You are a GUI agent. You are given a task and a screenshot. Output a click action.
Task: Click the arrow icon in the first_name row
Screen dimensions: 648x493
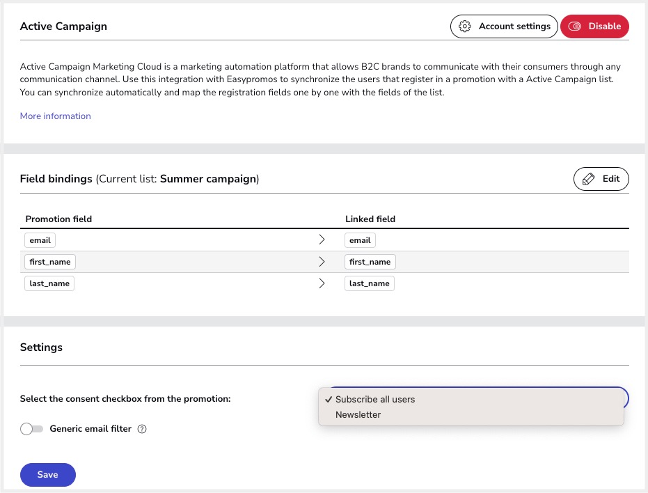322,262
